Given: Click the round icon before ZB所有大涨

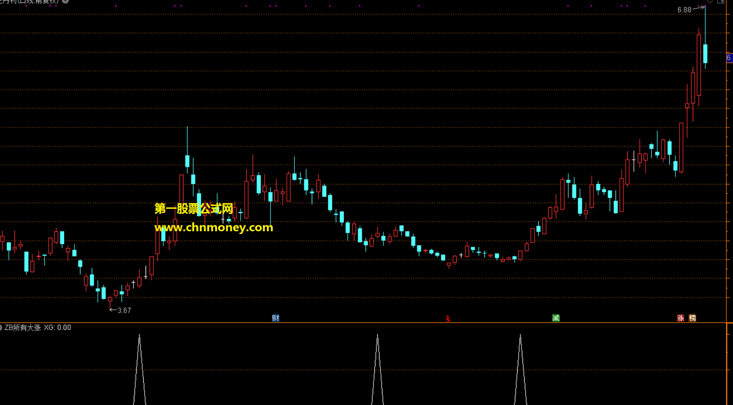Looking at the screenshot, I should pyautogui.click(x=1, y=327).
